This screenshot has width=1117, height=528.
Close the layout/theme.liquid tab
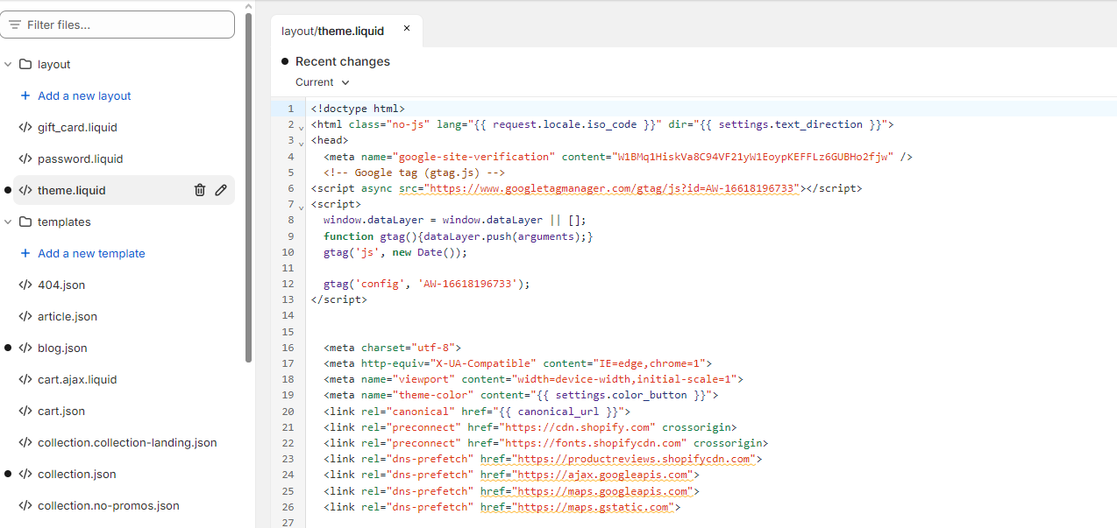coord(407,28)
